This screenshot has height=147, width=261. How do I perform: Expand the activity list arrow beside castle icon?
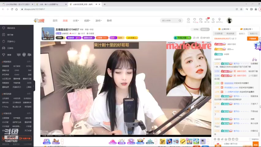62,141
